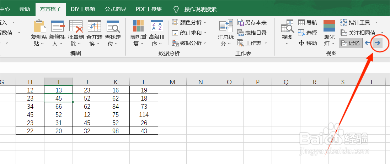The image size is (390, 164).
Task: Click the 随机重复 (random repeat) icon
Action: tap(138, 27)
